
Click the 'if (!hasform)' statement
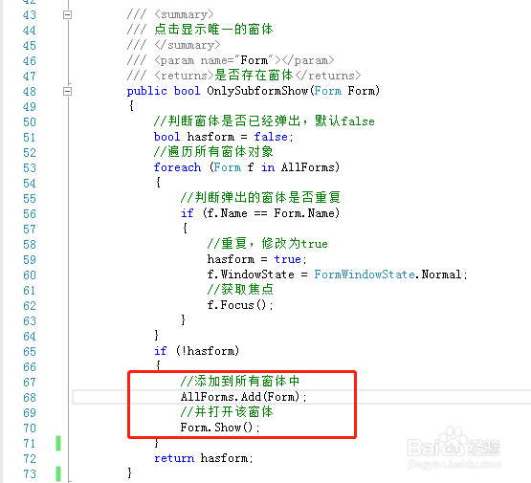[196, 351]
